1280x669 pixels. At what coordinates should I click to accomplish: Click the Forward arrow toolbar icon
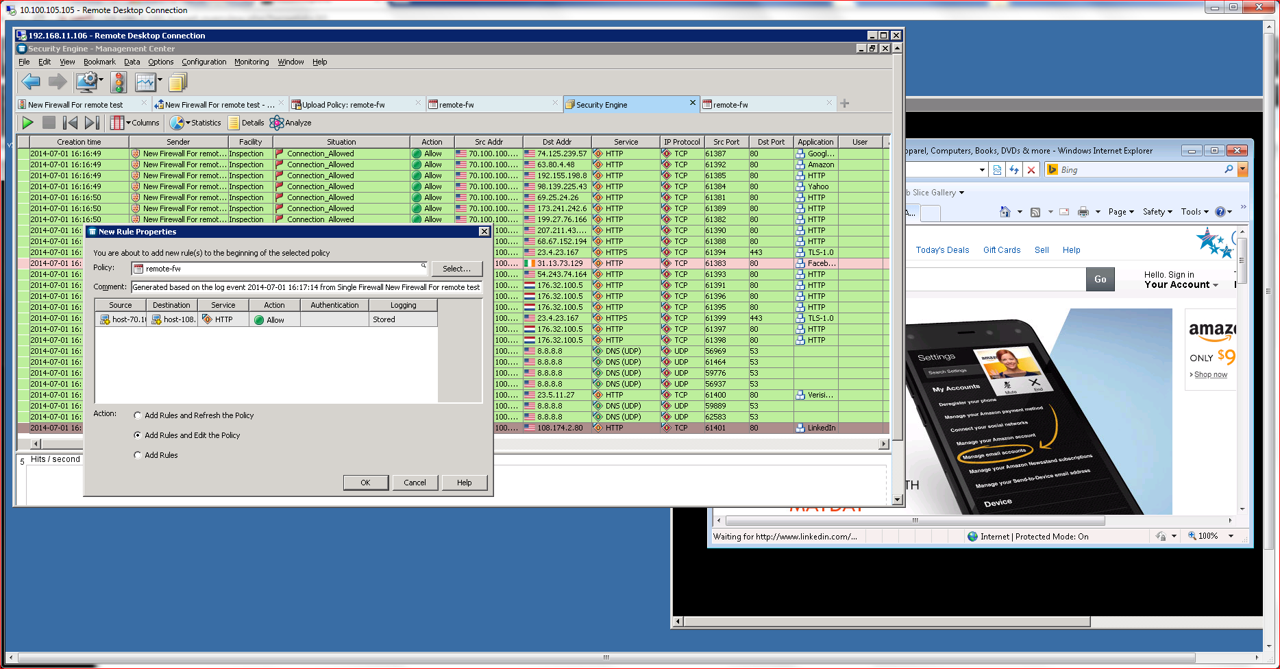tap(58, 82)
